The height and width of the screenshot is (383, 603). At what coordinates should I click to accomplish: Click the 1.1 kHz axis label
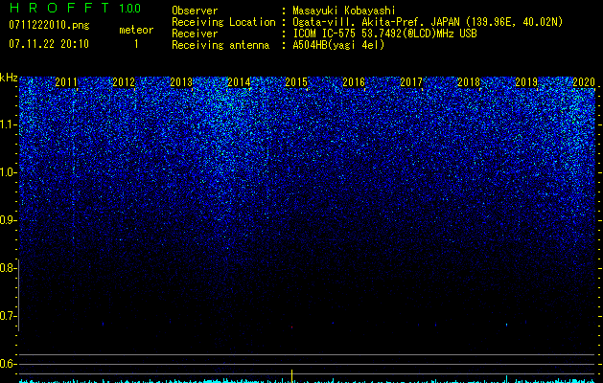coord(9,124)
